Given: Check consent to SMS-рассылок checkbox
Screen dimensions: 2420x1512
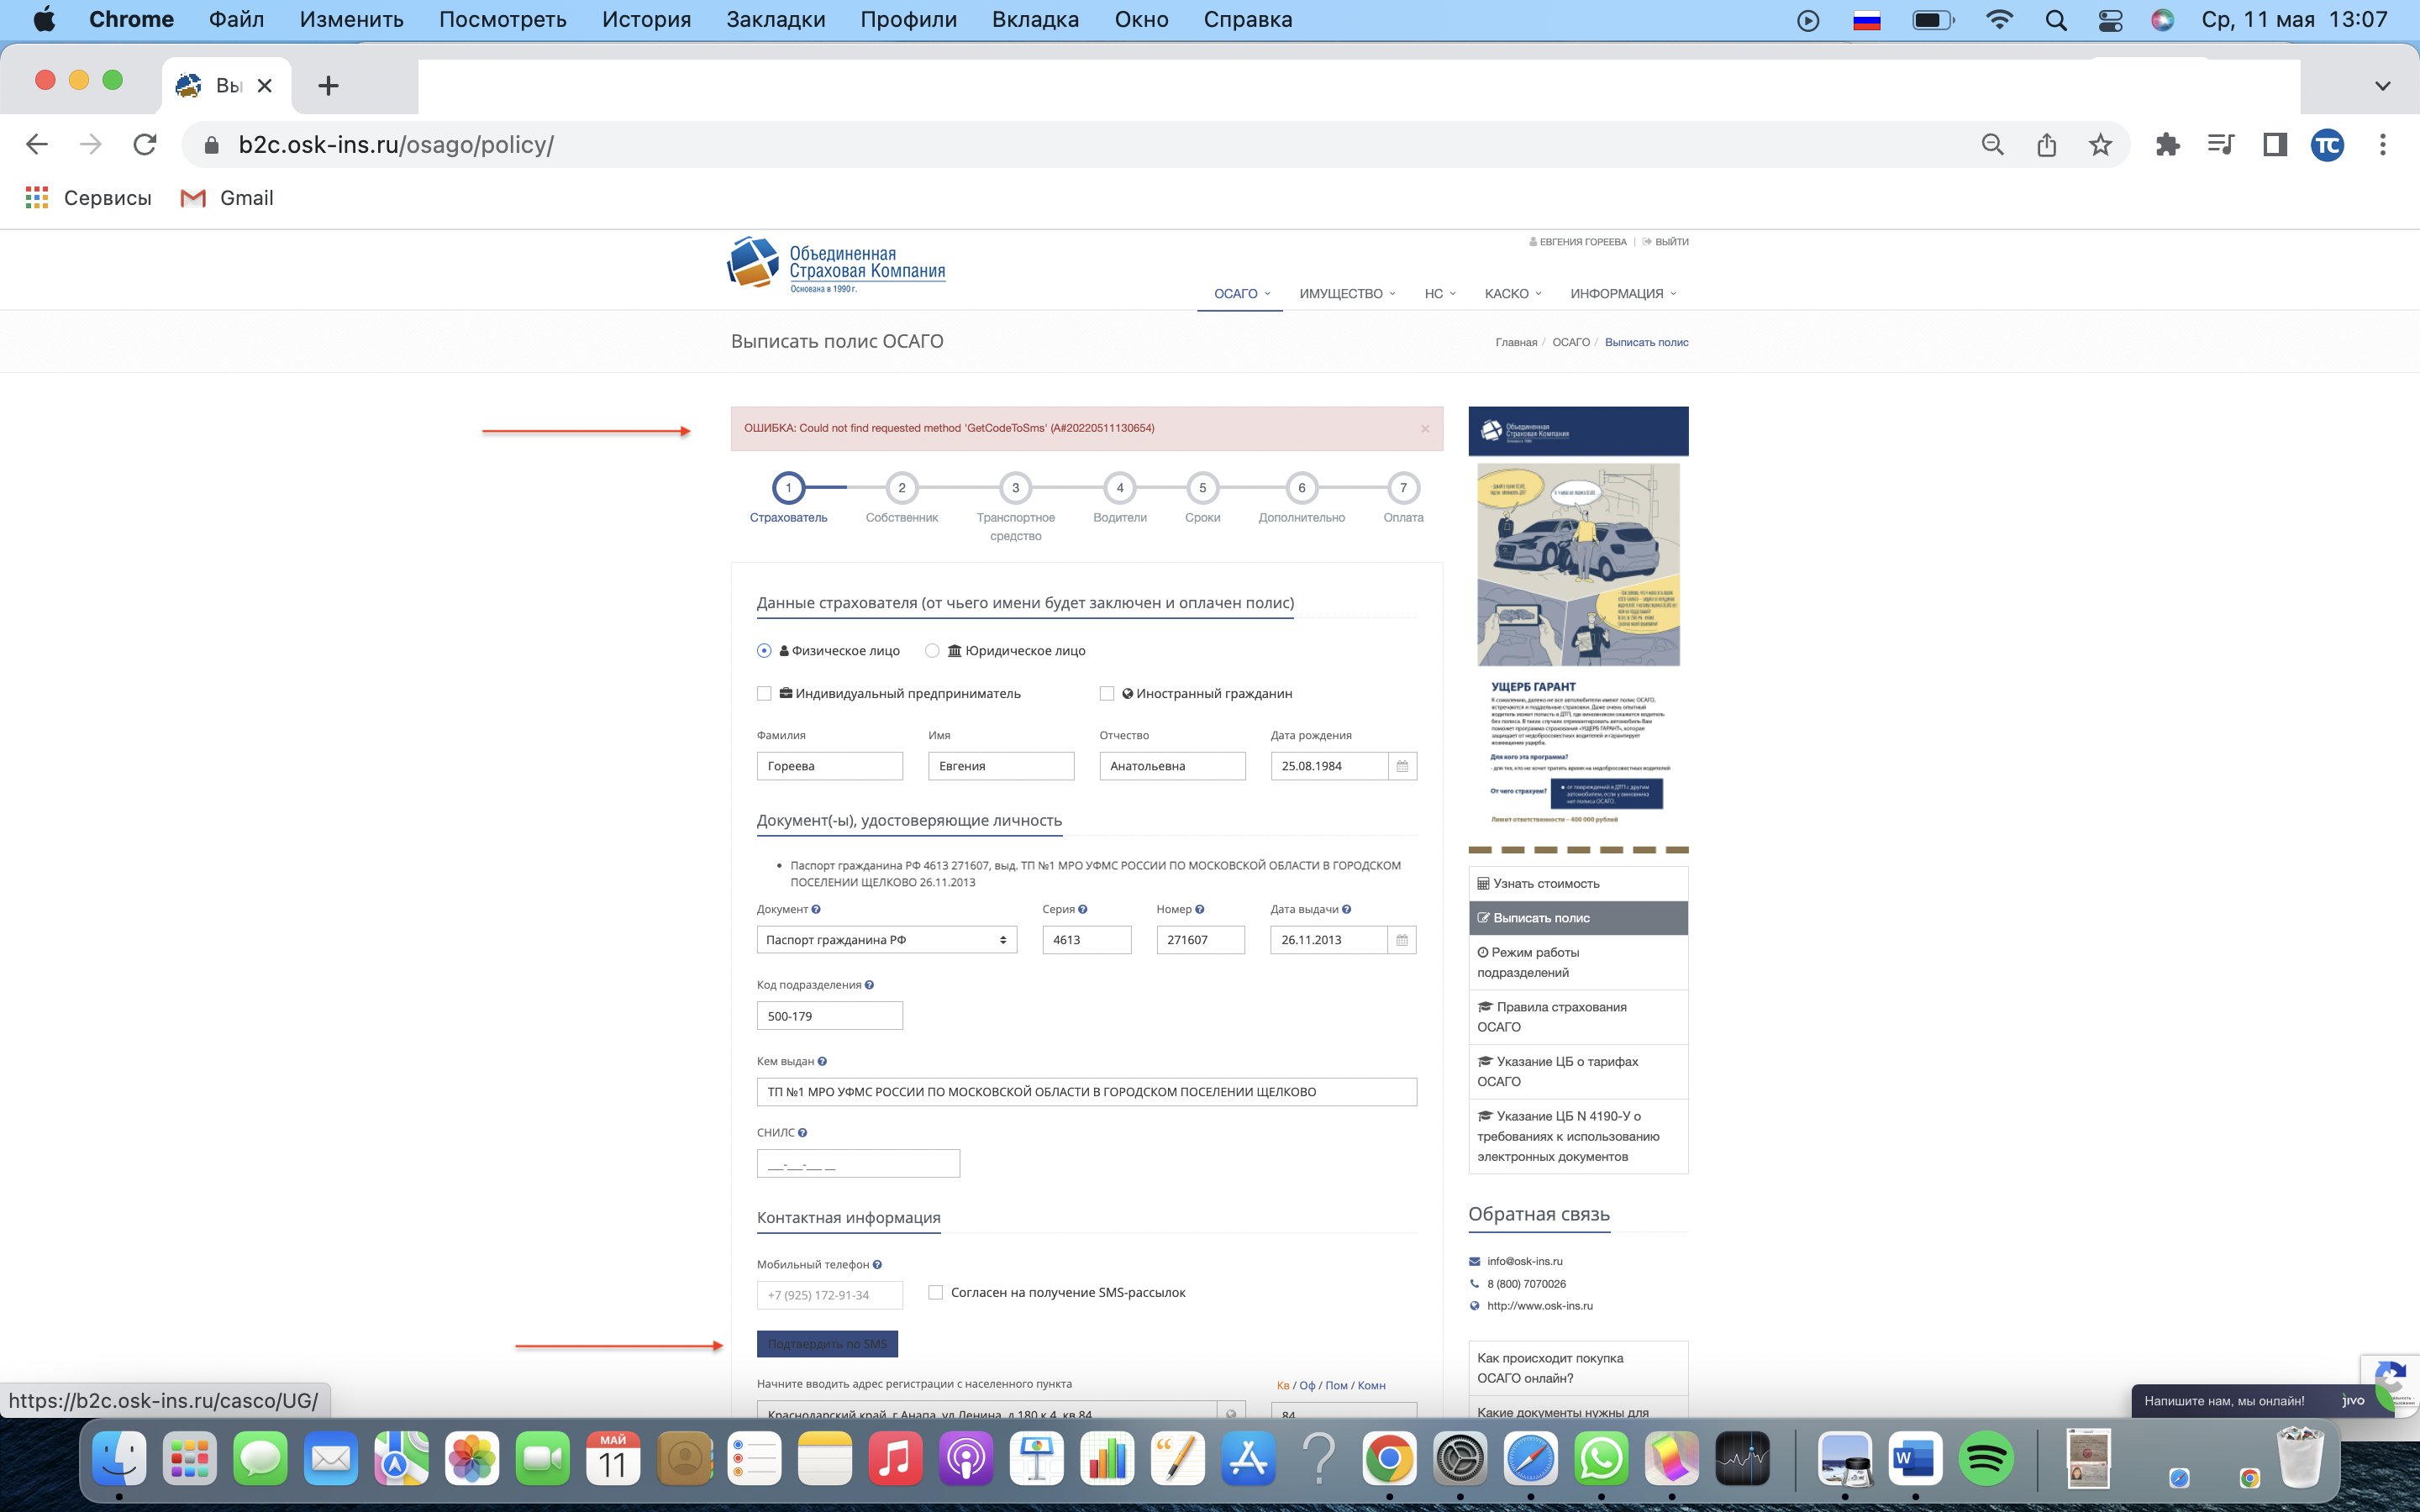Looking at the screenshot, I should [x=935, y=1292].
